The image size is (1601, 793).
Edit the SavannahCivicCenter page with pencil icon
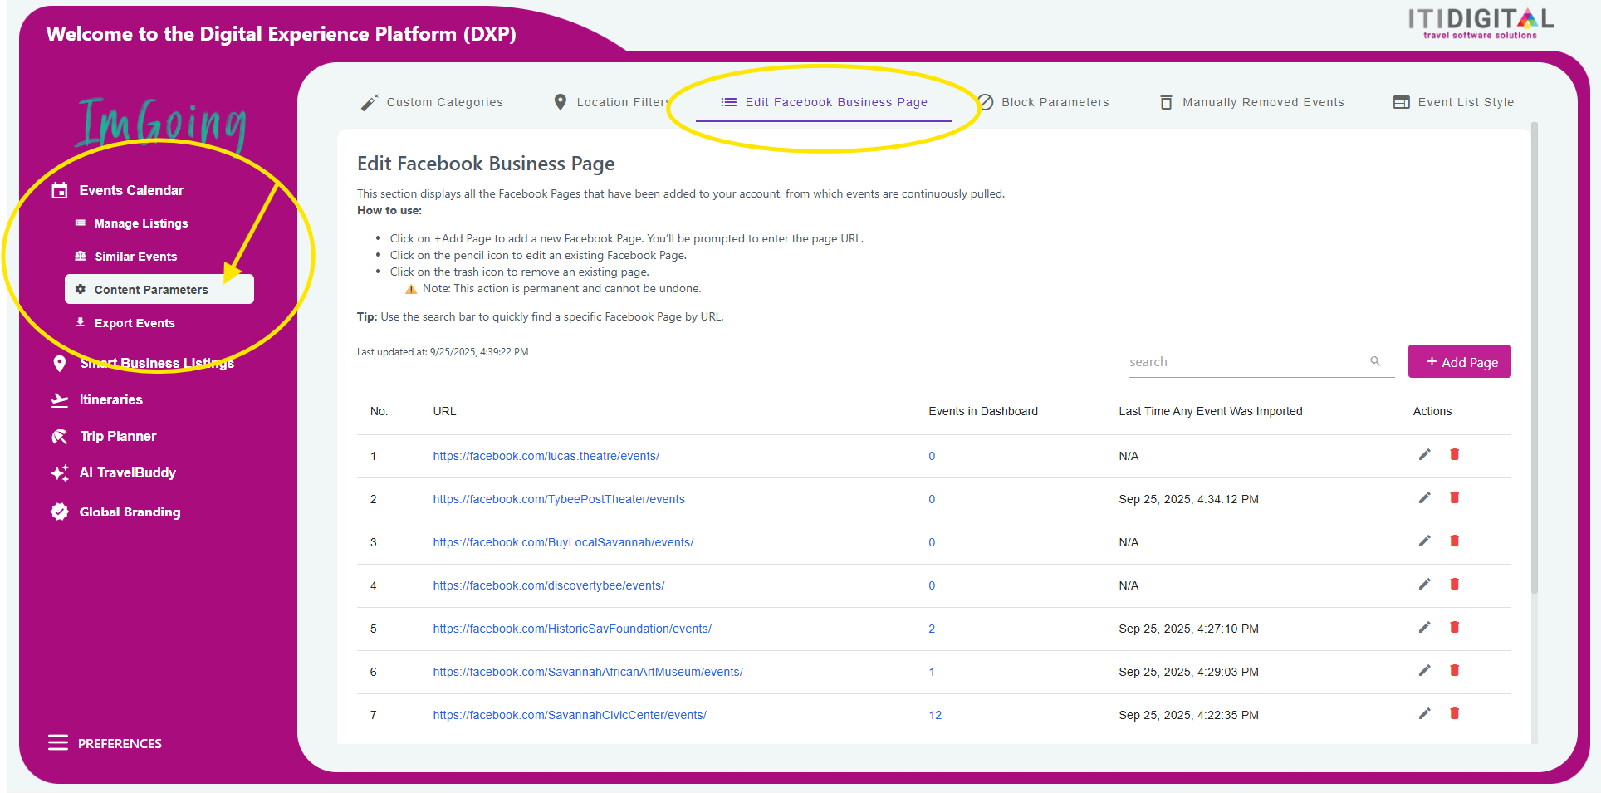coord(1425,713)
